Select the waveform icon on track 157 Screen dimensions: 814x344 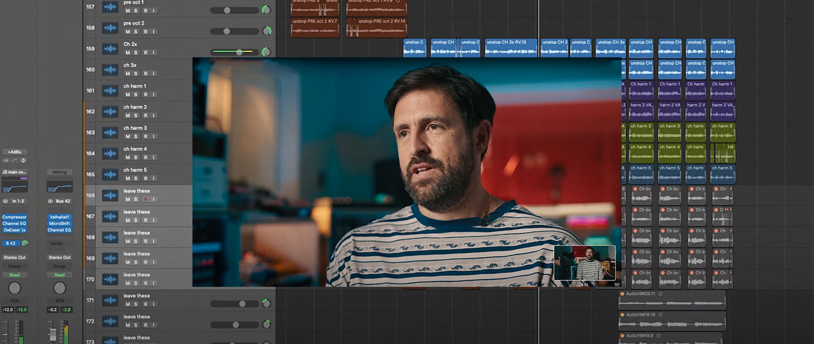coord(110,7)
